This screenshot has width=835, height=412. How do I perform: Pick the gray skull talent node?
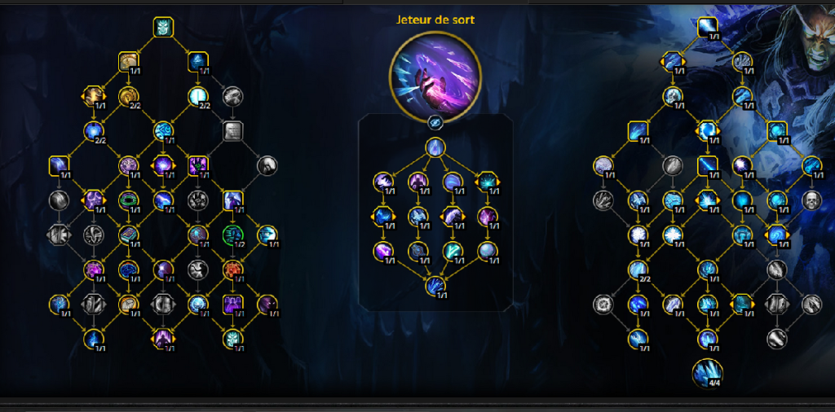click(811, 200)
